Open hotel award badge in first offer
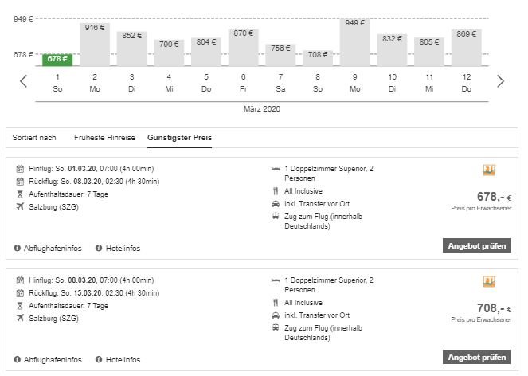The image size is (528, 376). tap(489, 170)
